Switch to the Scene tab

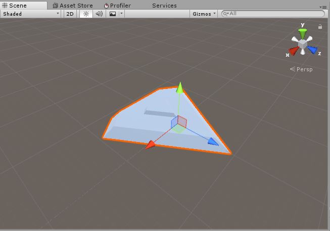point(24,5)
